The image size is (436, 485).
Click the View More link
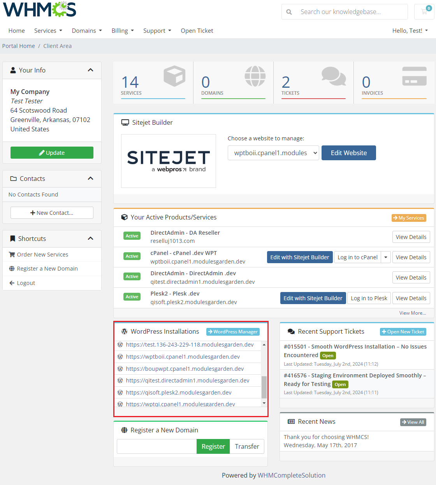tap(413, 313)
